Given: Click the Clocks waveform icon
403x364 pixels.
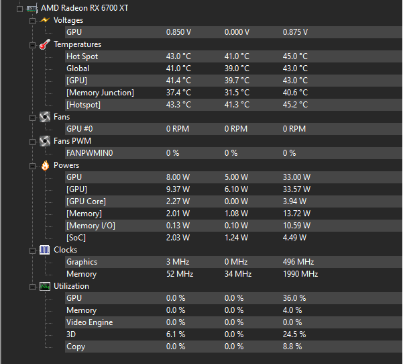Looking at the screenshot, I should 45,250.
